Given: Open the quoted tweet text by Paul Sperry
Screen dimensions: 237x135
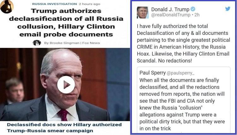Looking at the screenshot, I should [x=182, y=104].
